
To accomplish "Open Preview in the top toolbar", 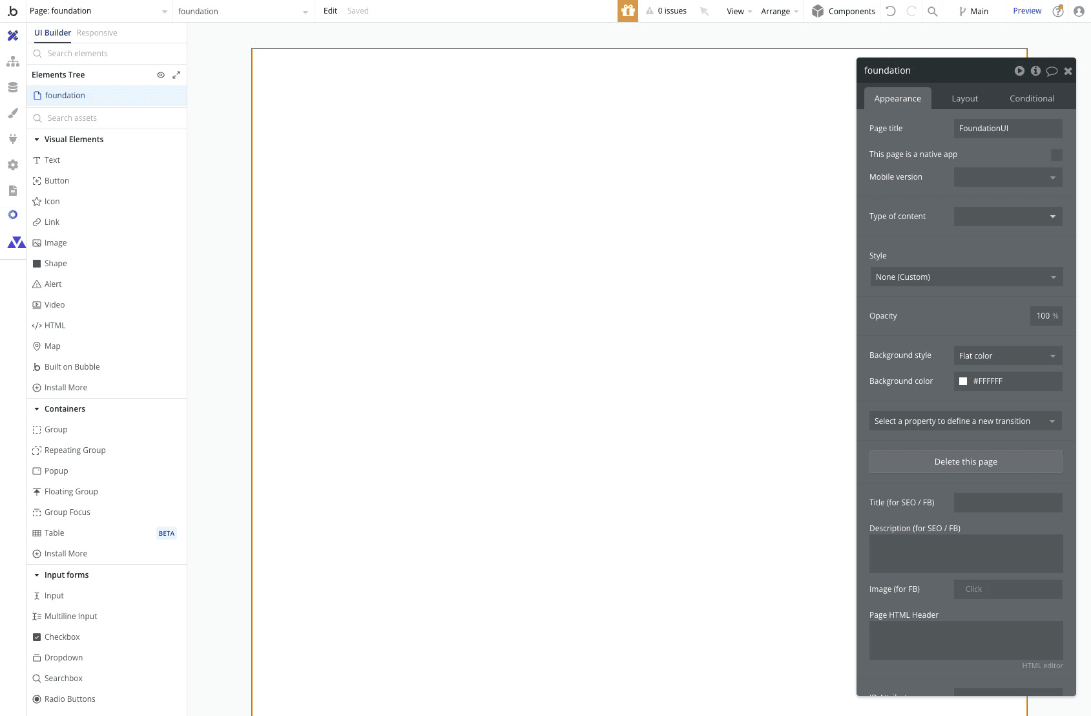I will pyautogui.click(x=1027, y=10).
